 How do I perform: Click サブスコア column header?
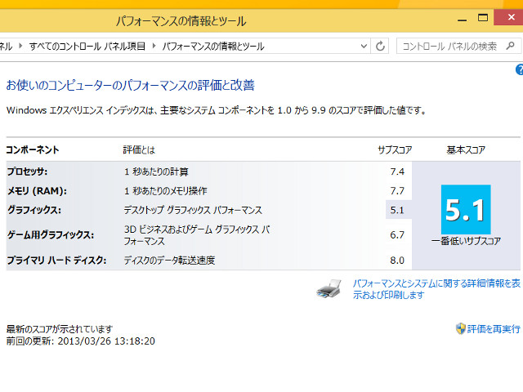click(395, 149)
